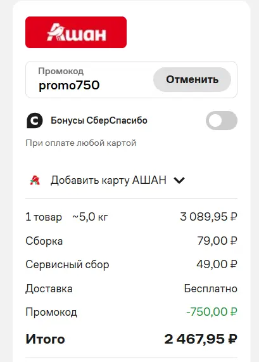Click the Итого total label
This screenshot has width=259, height=362.
point(45,339)
